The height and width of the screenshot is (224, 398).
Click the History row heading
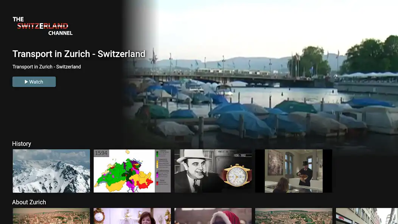[22, 144]
